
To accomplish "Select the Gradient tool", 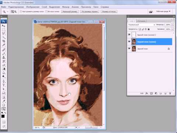I will click(4, 69).
